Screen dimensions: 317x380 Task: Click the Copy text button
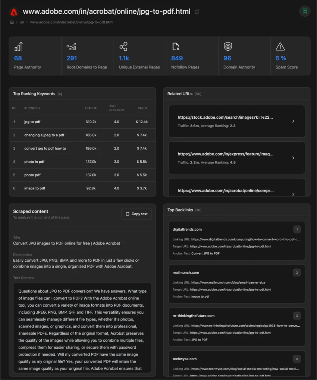pos(136,214)
